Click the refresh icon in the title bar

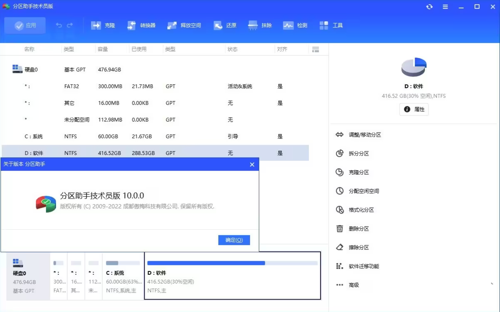[x=429, y=6]
